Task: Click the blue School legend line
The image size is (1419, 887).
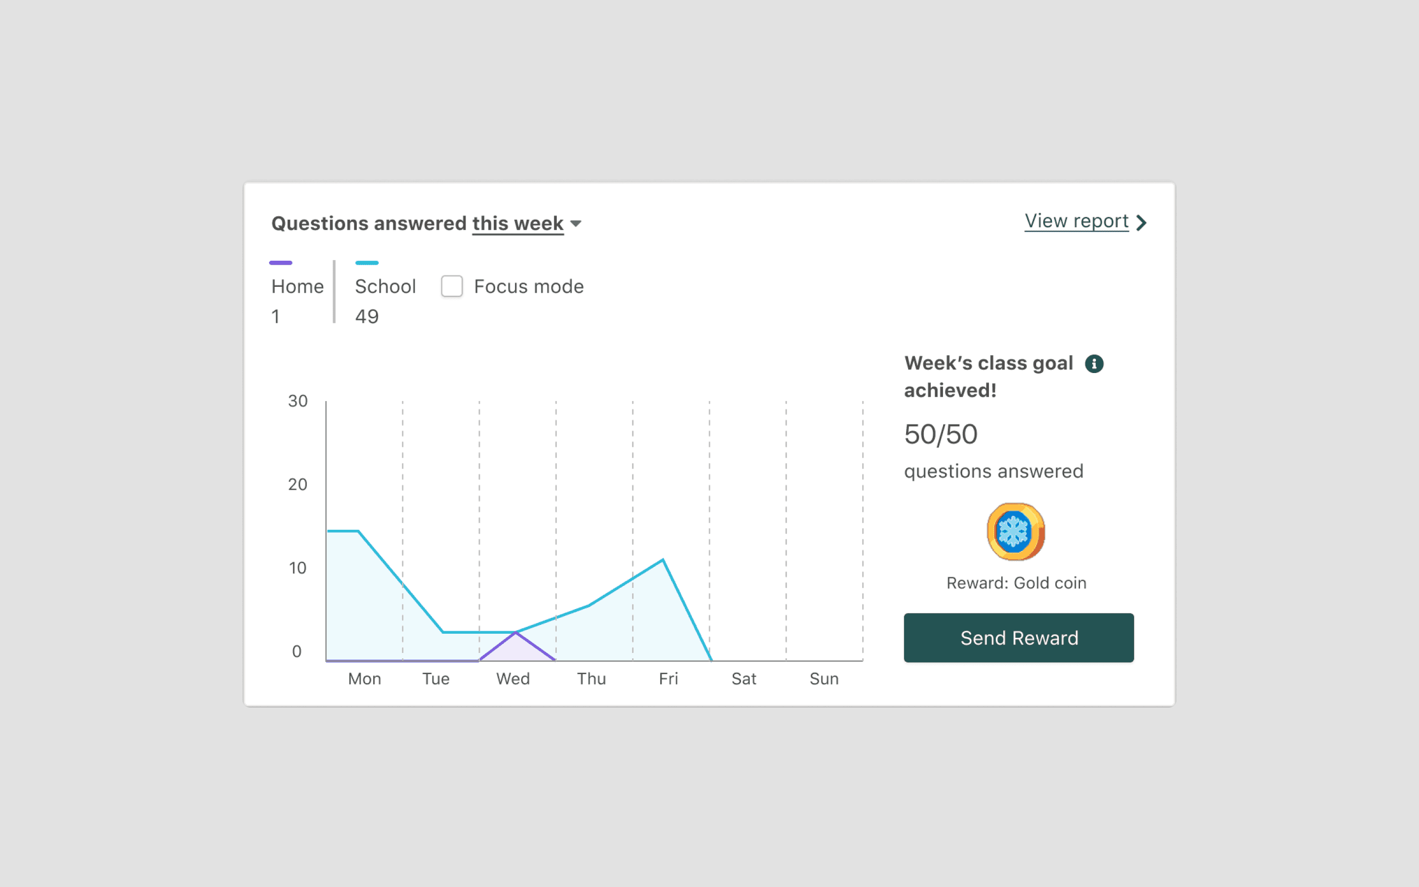Action: pyautogui.click(x=367, y=263)
